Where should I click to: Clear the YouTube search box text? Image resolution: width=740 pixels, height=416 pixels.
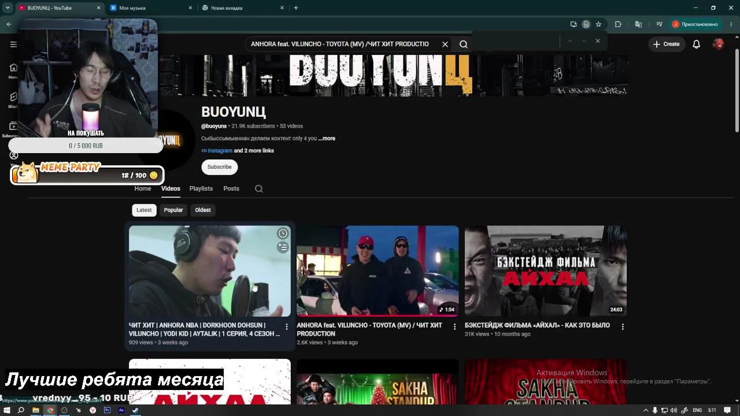445,44
